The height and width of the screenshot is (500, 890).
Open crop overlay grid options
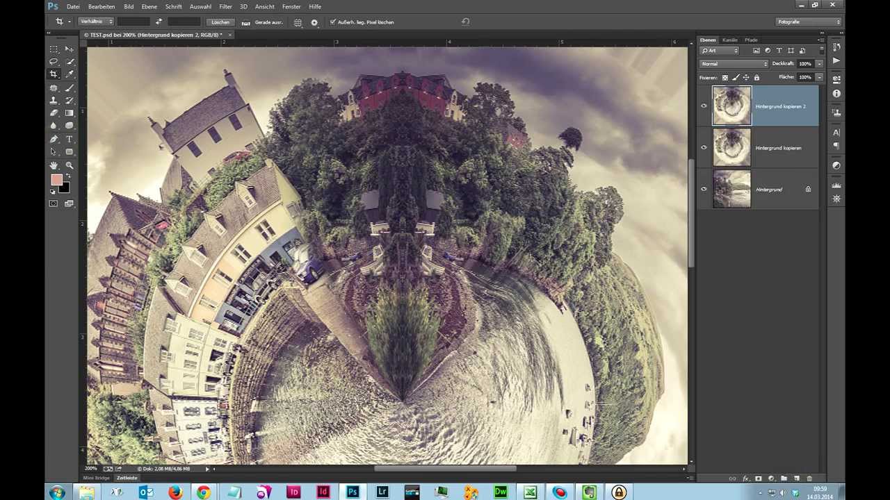[298, 22]
